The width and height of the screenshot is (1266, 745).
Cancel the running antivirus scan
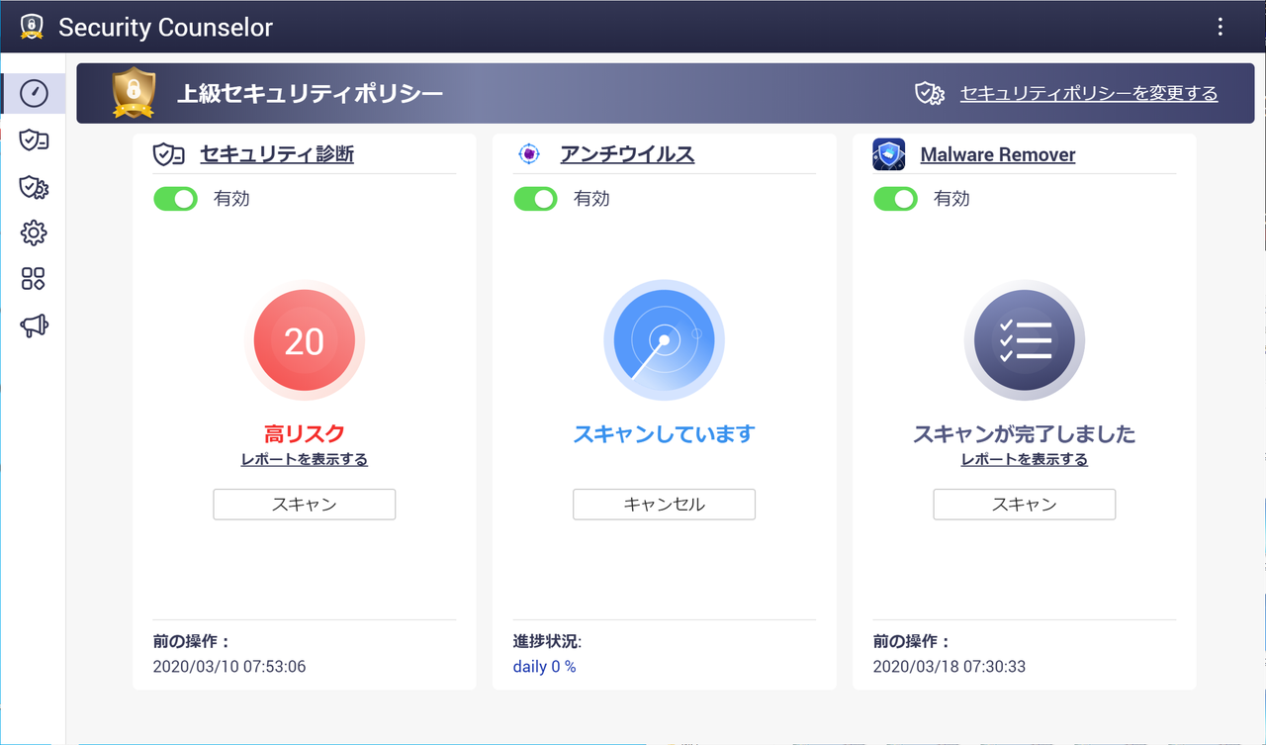664,504
